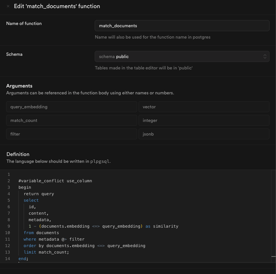Select the filter argument name field
The image size is (276, 274).
pyautogui.click(x=71, y=134)
